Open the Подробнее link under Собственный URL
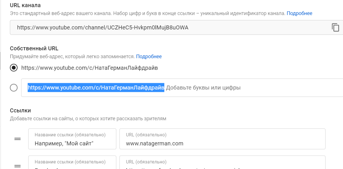The image size is (343, 169). pyautogui.click(x=149, y=56)
